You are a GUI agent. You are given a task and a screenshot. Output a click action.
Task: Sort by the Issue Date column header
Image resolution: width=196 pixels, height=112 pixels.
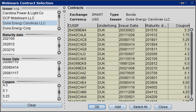tap(132, 26)
